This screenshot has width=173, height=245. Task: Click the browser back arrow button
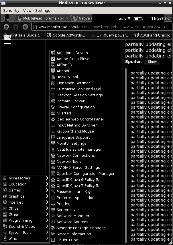(6, 27)
